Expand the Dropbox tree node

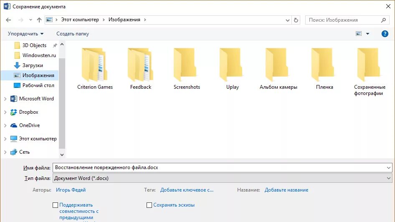5,112
